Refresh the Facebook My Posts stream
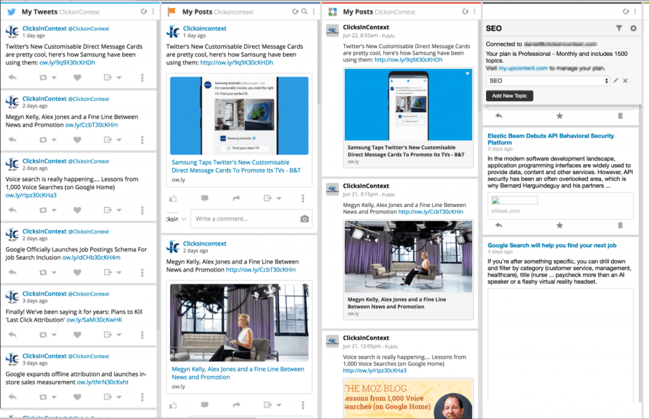 (x=295, y=11)
